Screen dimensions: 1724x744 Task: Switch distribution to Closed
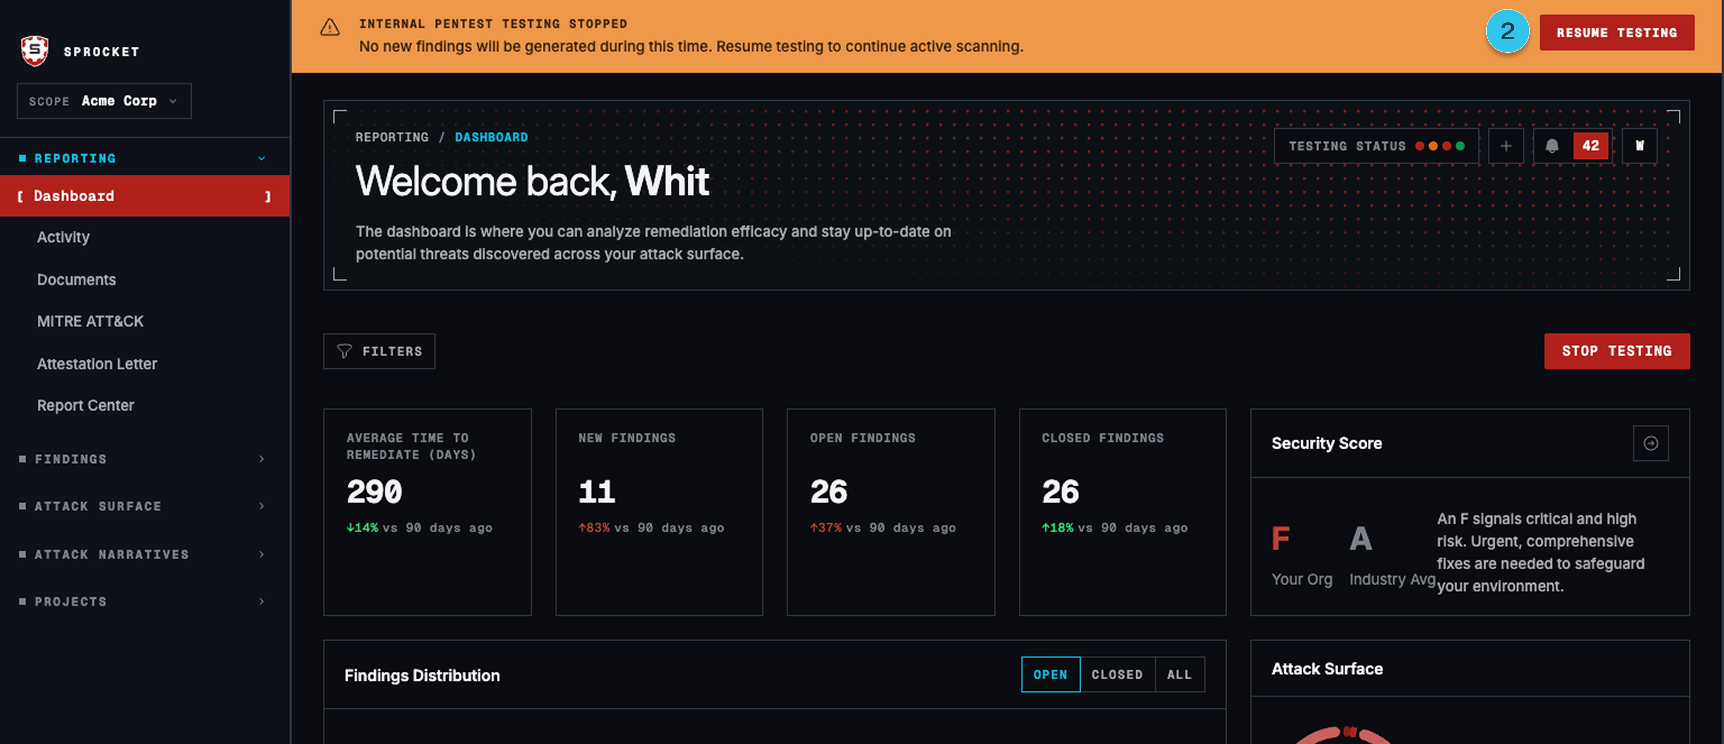(1117, 674)
